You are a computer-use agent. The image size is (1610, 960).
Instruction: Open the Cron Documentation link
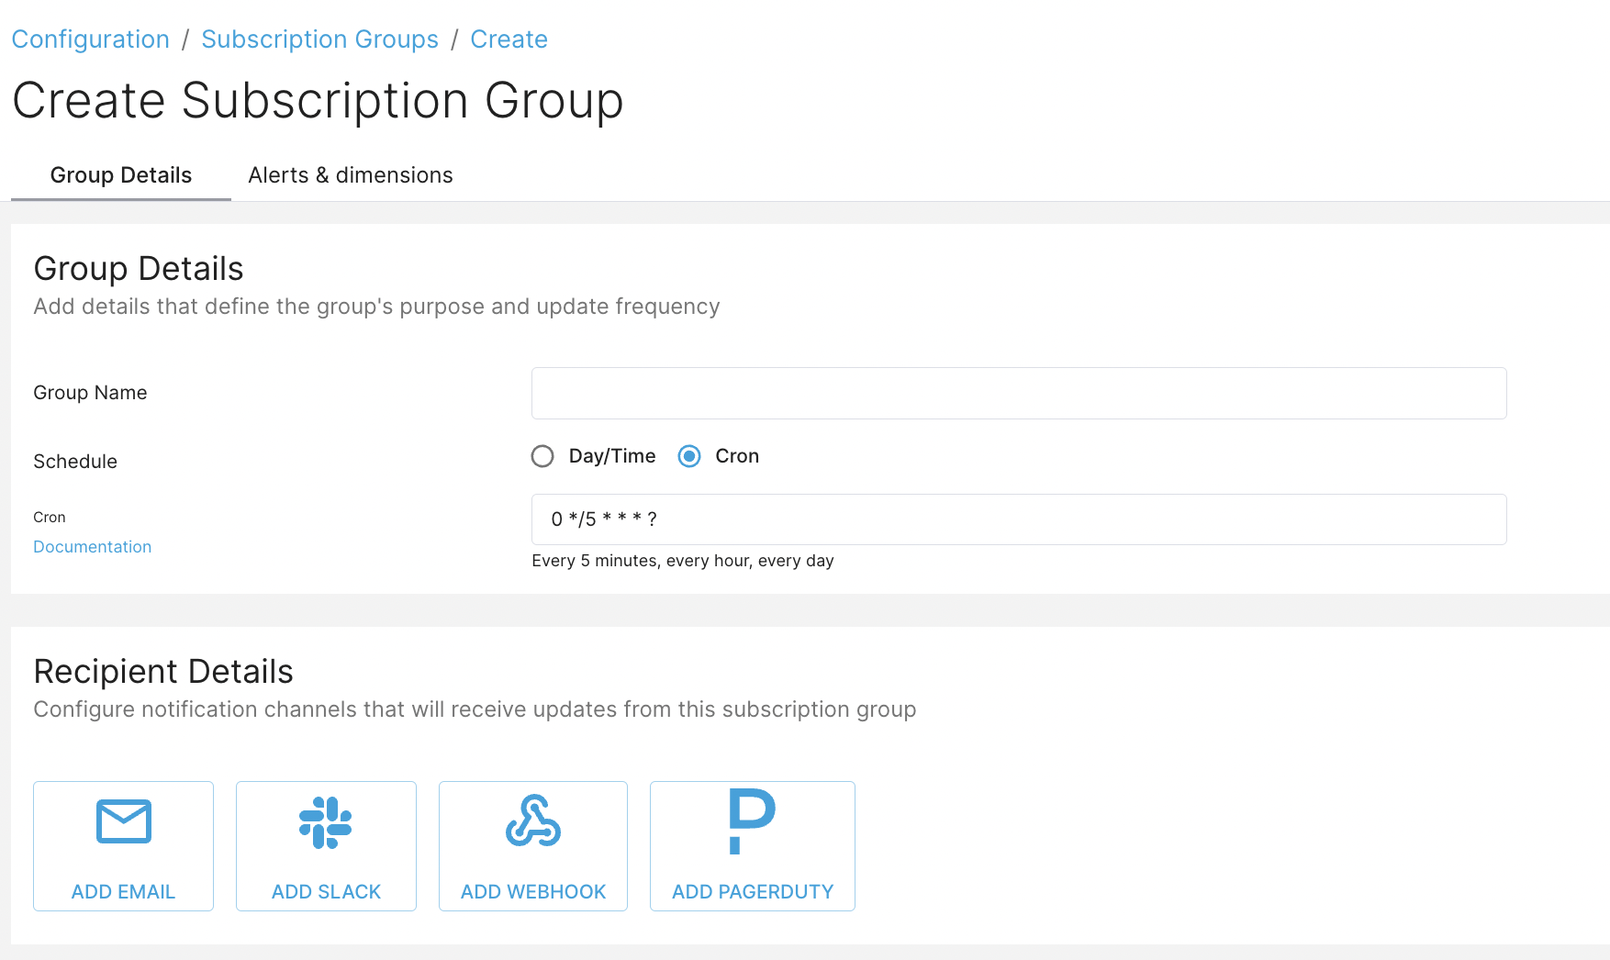coord(93,547)
